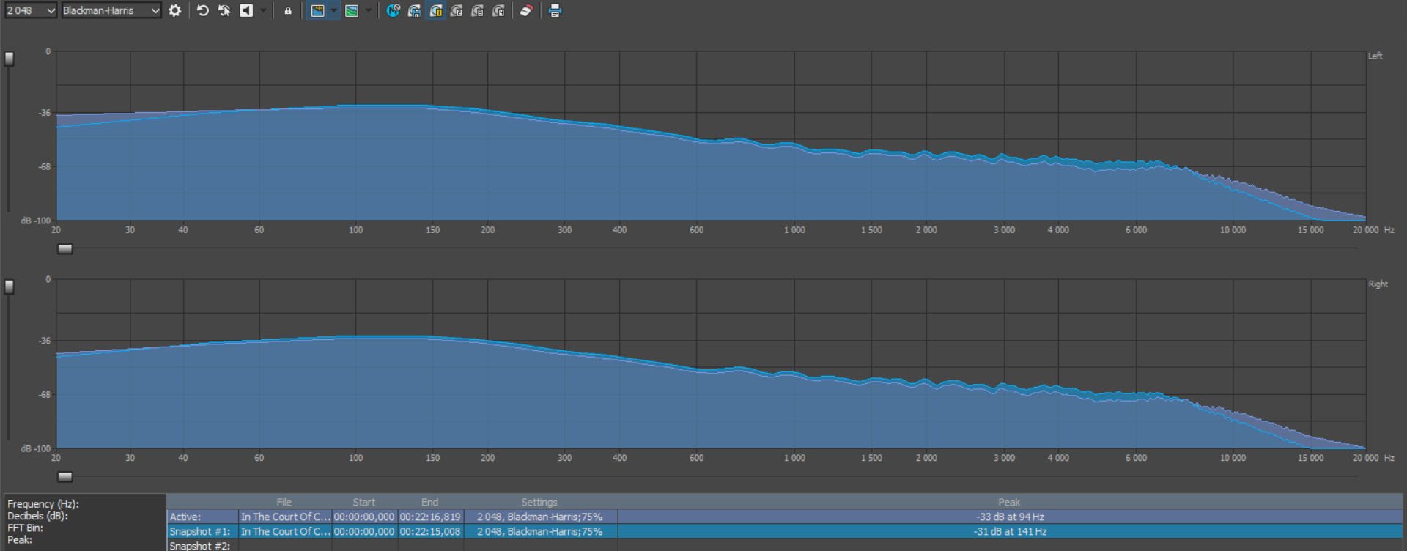Click the End column header
1407x551 pixels.
click(429, 502)
